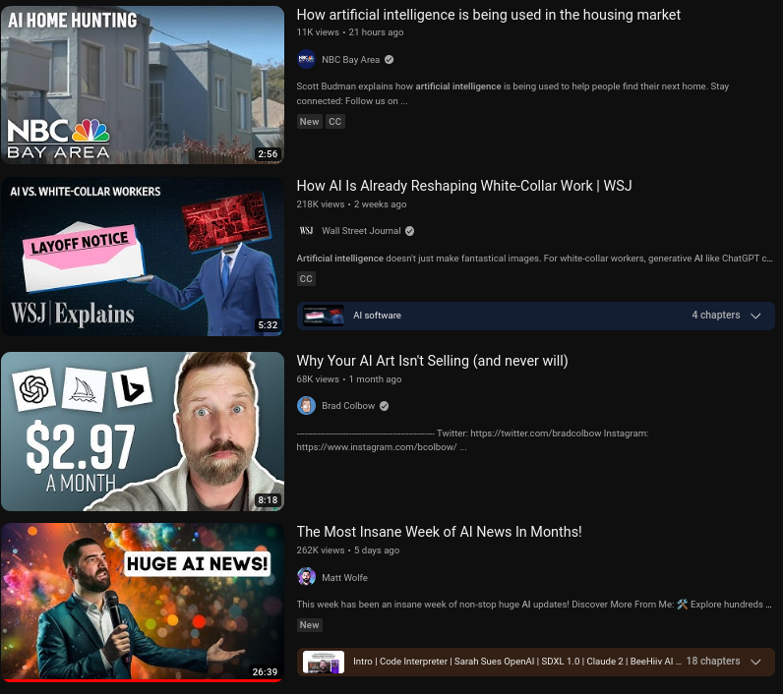Go to Brad Colbow channel name
Screen dimensions: 783x694
(x=348, y=406)
